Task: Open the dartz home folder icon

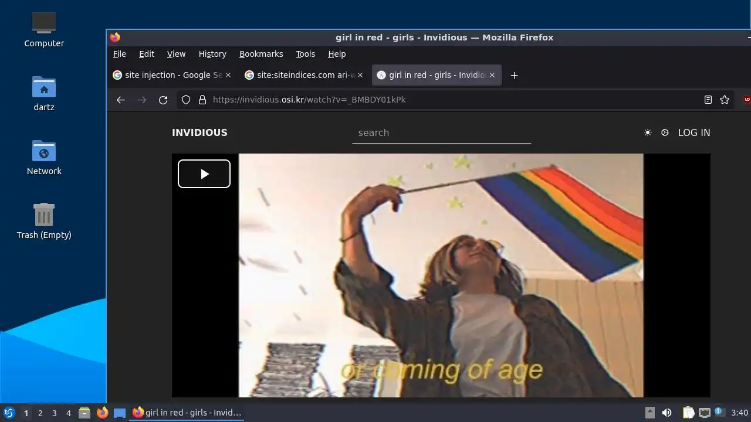Action: tap(44, 93)
